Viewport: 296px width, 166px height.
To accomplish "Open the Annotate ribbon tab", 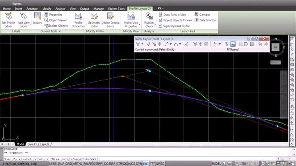I will (32, 9).
